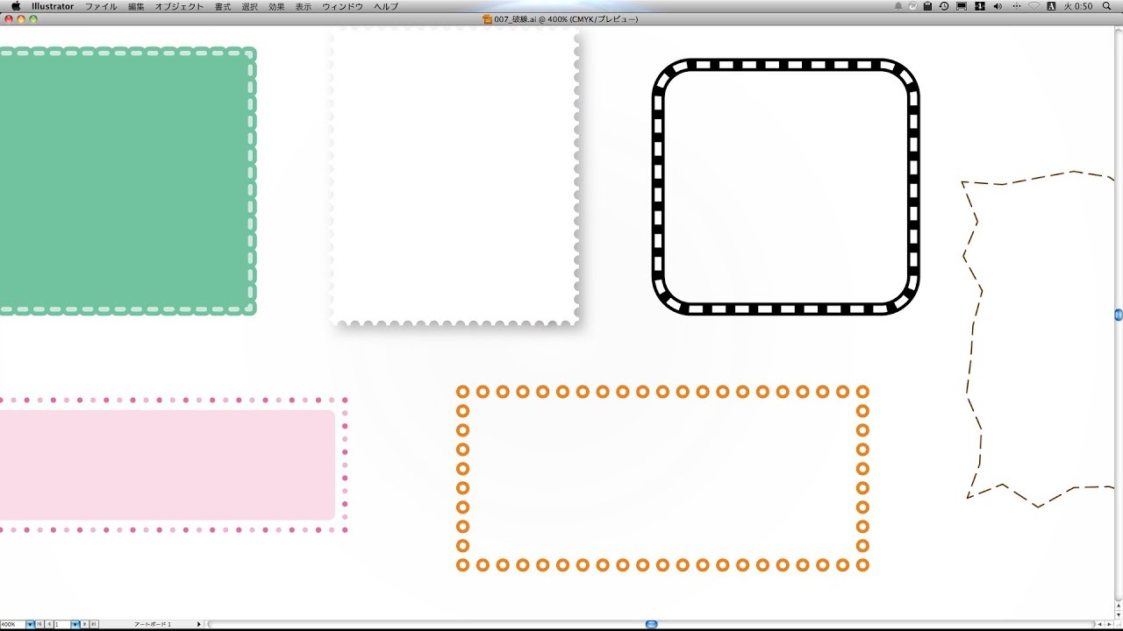Go to last artboard button

(x=94, y=624)
